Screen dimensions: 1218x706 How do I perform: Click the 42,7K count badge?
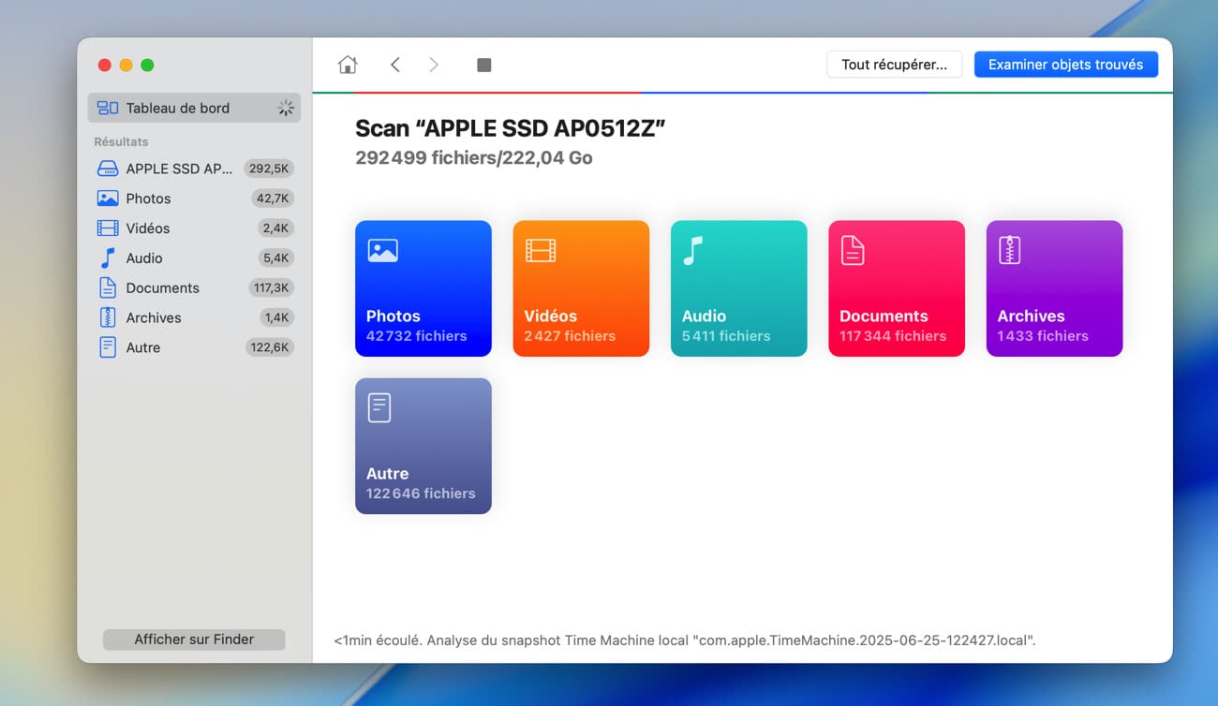pos(274,199)
